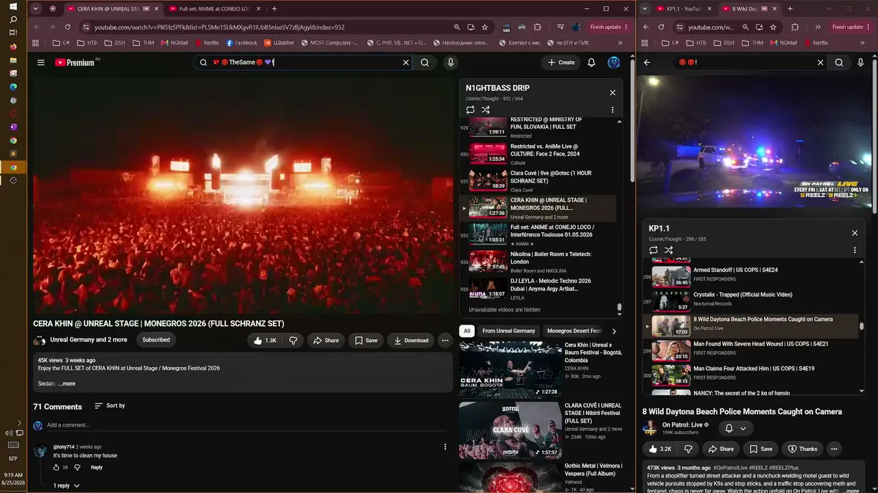Open notifications bell in left YouTube window
The height and width of the screenshot is (493, 878).
(x=591, y=62)
